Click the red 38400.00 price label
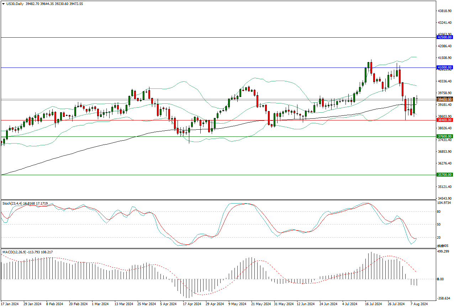 (445, 120)
